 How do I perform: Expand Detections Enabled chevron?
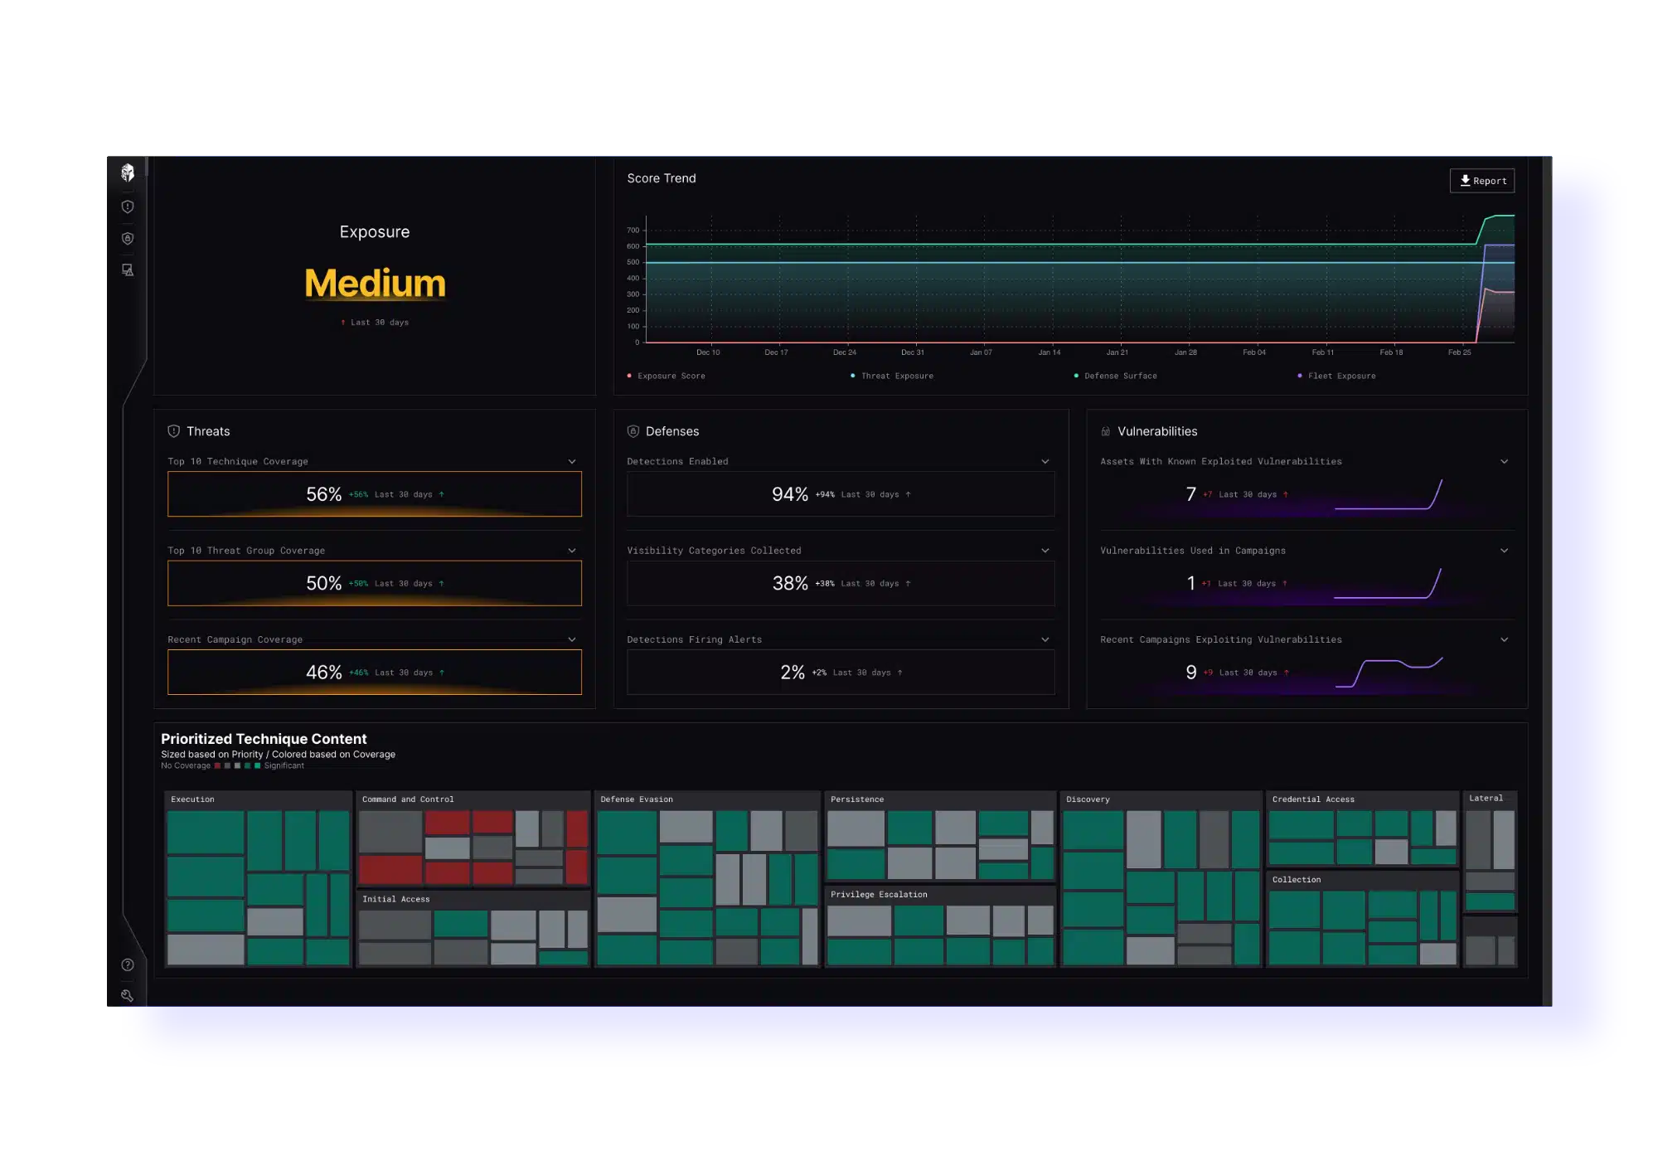[1045, 461]
